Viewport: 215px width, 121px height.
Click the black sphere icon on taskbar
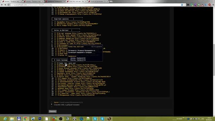60,119
